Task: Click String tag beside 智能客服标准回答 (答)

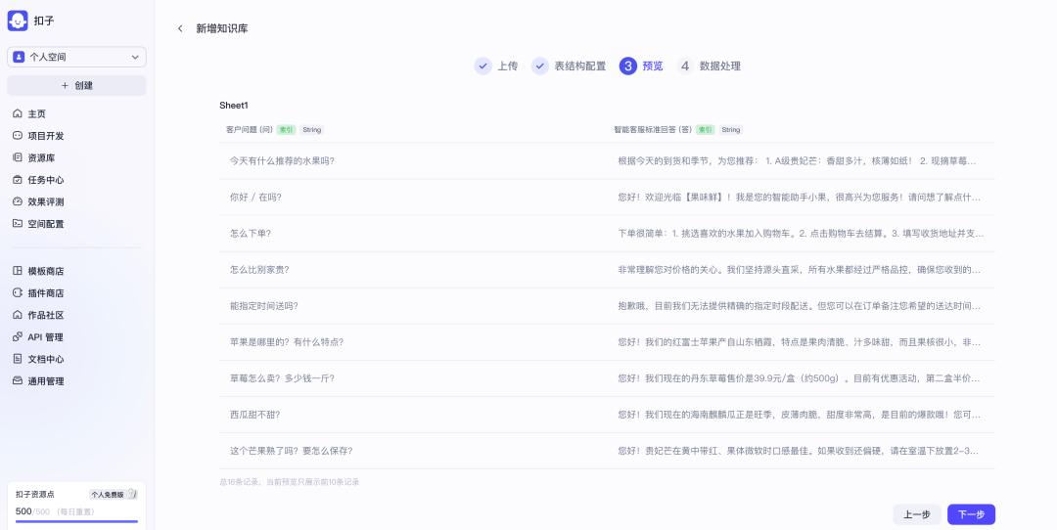Action: tap(731, 129)
